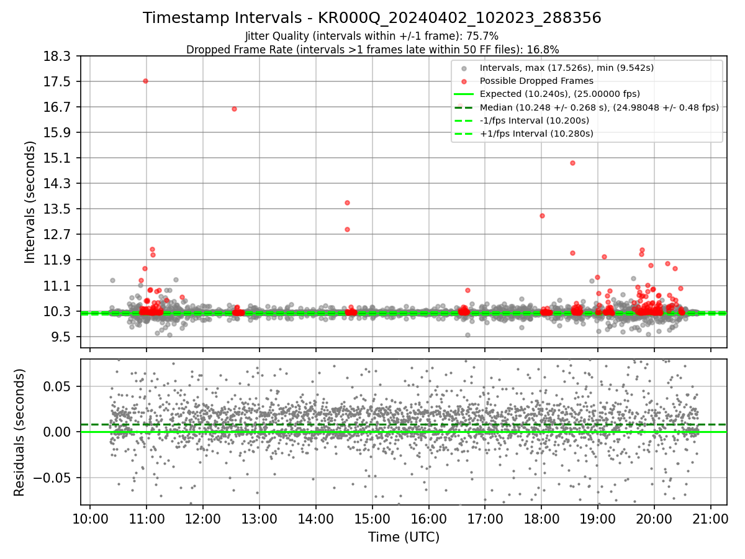Screen dimensions: 745x559
Task: Click the y-axis tick label '15.1'
Action: point(58,158)
